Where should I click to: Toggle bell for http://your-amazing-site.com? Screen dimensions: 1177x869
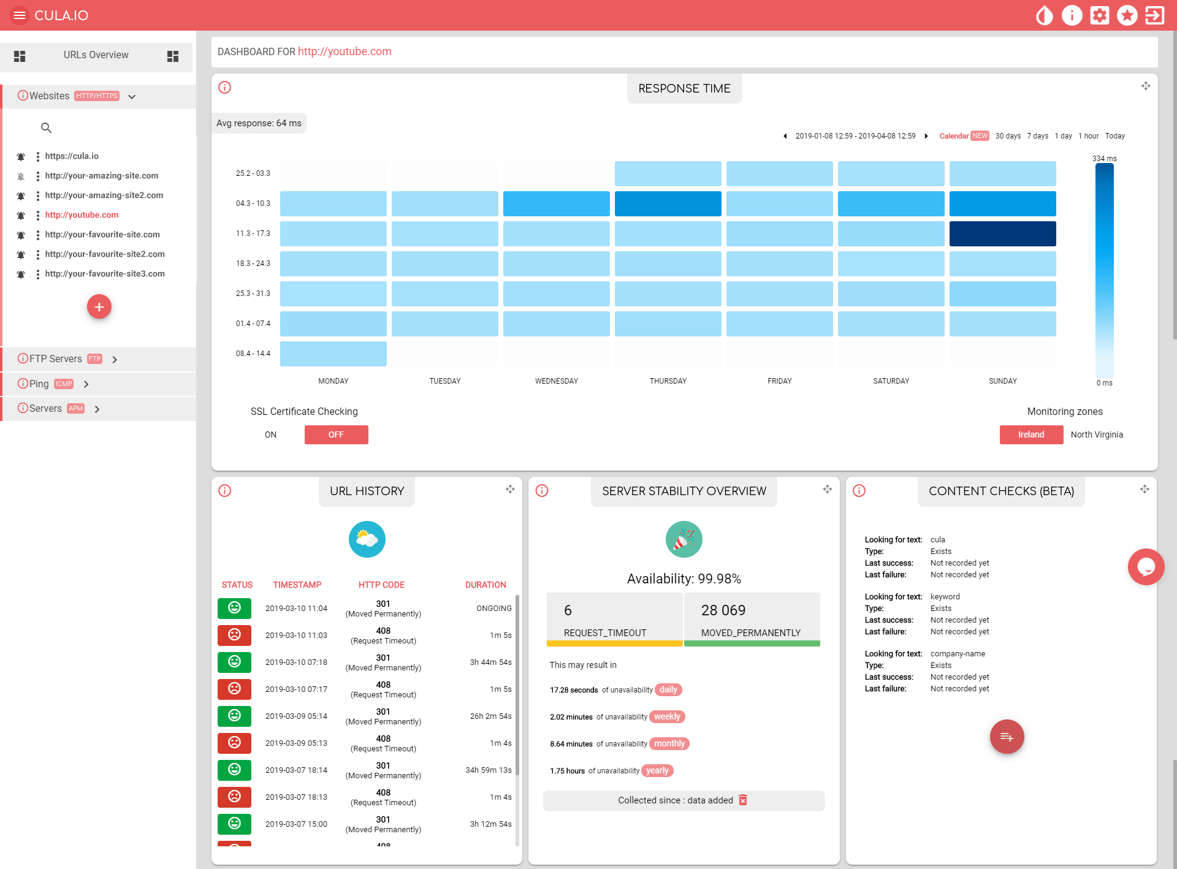pos(21,176)
